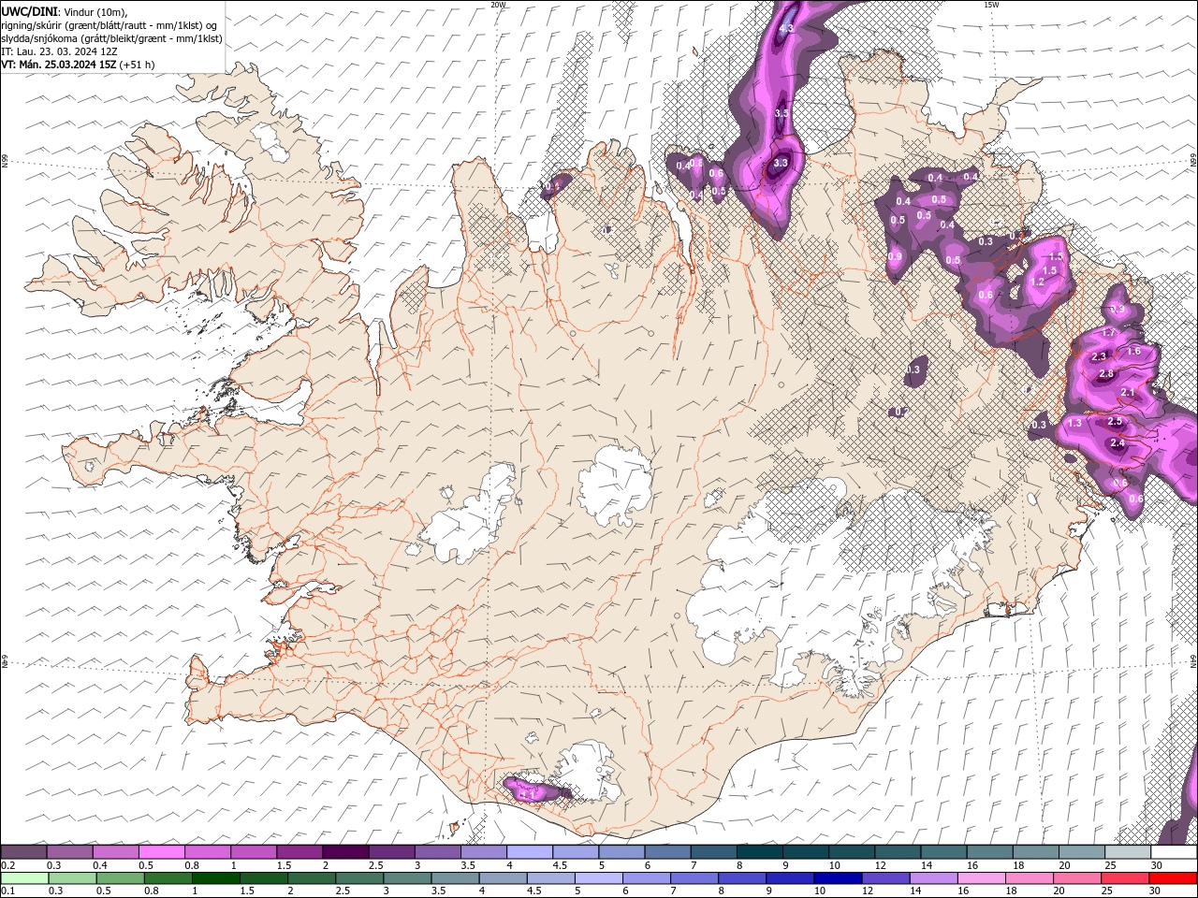Click the 1.3 snowfall value label
Viewport: 1198px width, 898px height.
1074,424
